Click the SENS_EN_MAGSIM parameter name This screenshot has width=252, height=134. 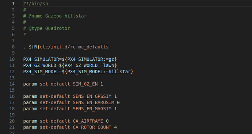[x=92, y=109]
